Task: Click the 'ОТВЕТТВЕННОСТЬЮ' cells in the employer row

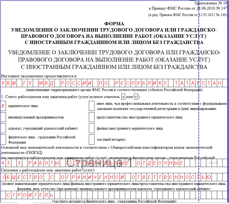Action: 171,177
